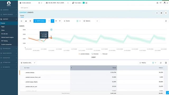Switch to the Events tab under Content
The width and height of the screenshot is (169, 95).
[x=22, y=16]
